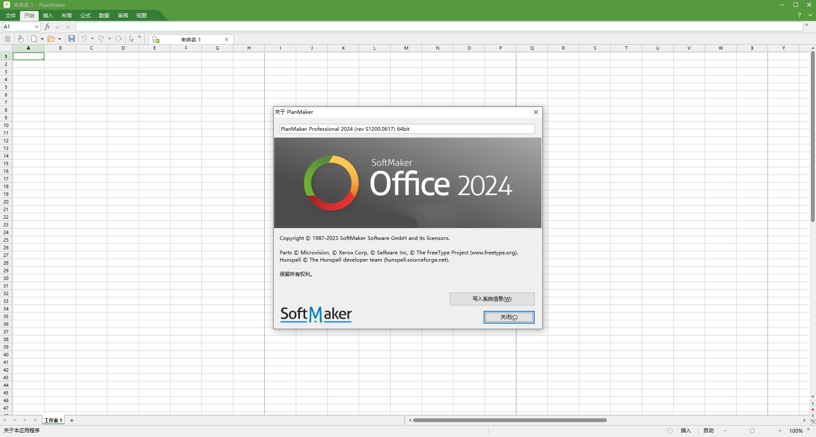Switch to the 公式 ribbon tab
Screen dimensions: 816x437
85,16
